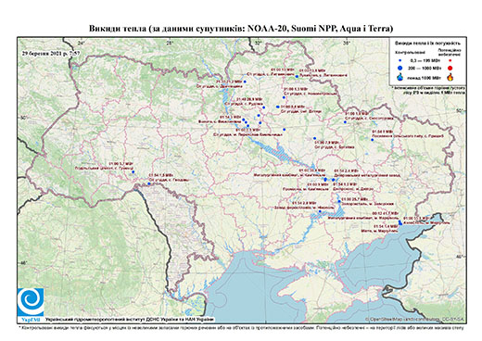Click the 7.9 MW marker in Poltava region
This screenshot has height=341, width=482.
(x=314, y=138)
